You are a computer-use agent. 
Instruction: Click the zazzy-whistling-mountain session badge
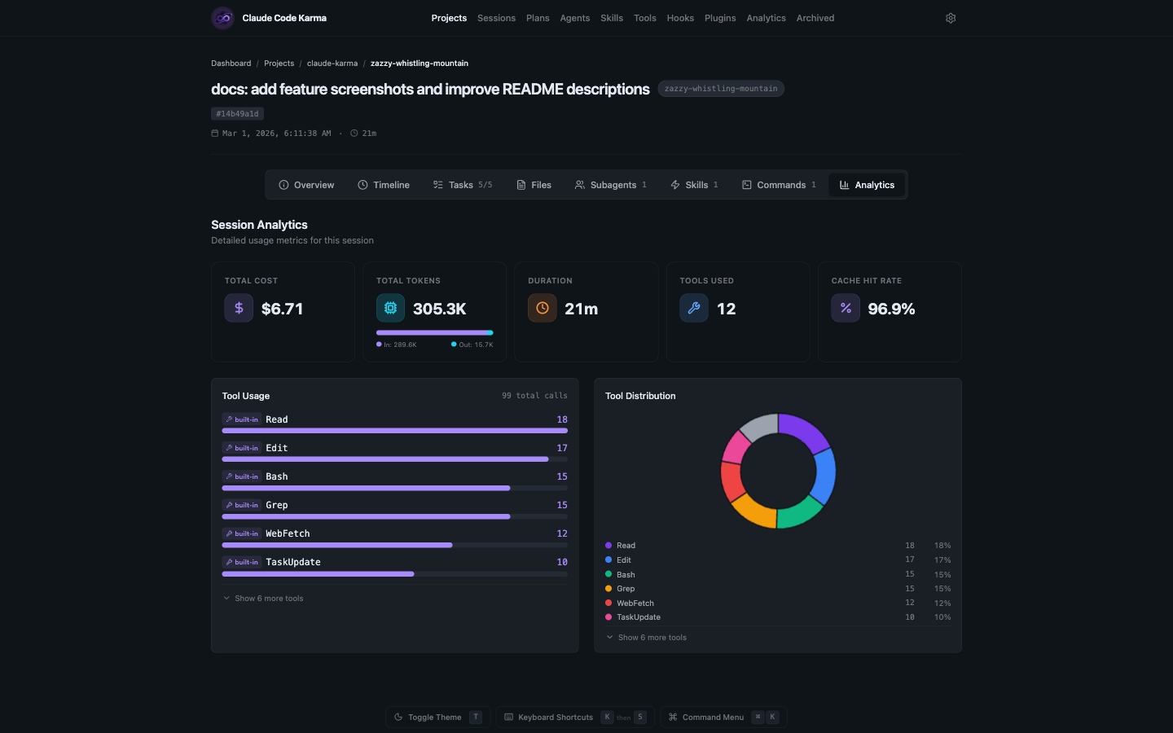pyautogui.click(x=720, y=89)
